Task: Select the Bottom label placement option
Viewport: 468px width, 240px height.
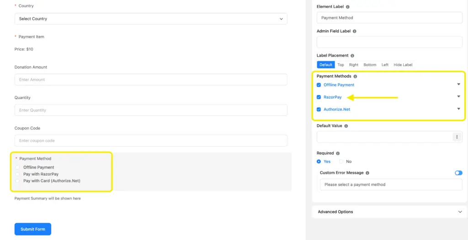Action: coord(370,65)
